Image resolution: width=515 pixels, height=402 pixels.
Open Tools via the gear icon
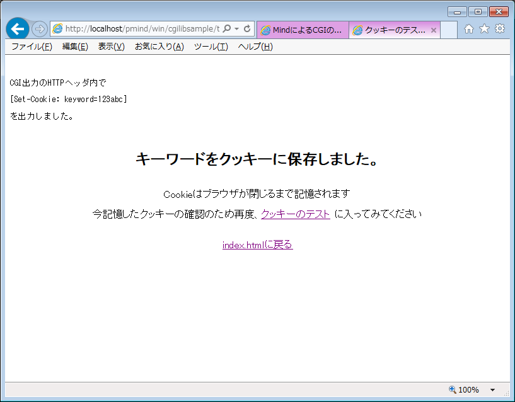pyautogui.click(x=500, y=28)
